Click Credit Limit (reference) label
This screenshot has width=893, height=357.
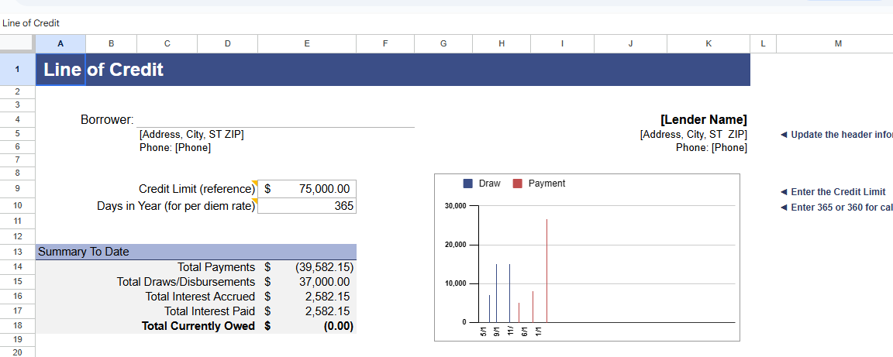(197, 189)
